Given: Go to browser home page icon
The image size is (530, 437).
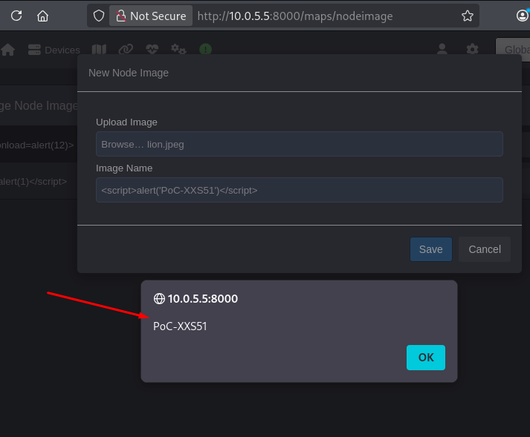Looking at the screenshot, I should pyautogui.click(x=42, y=16).
